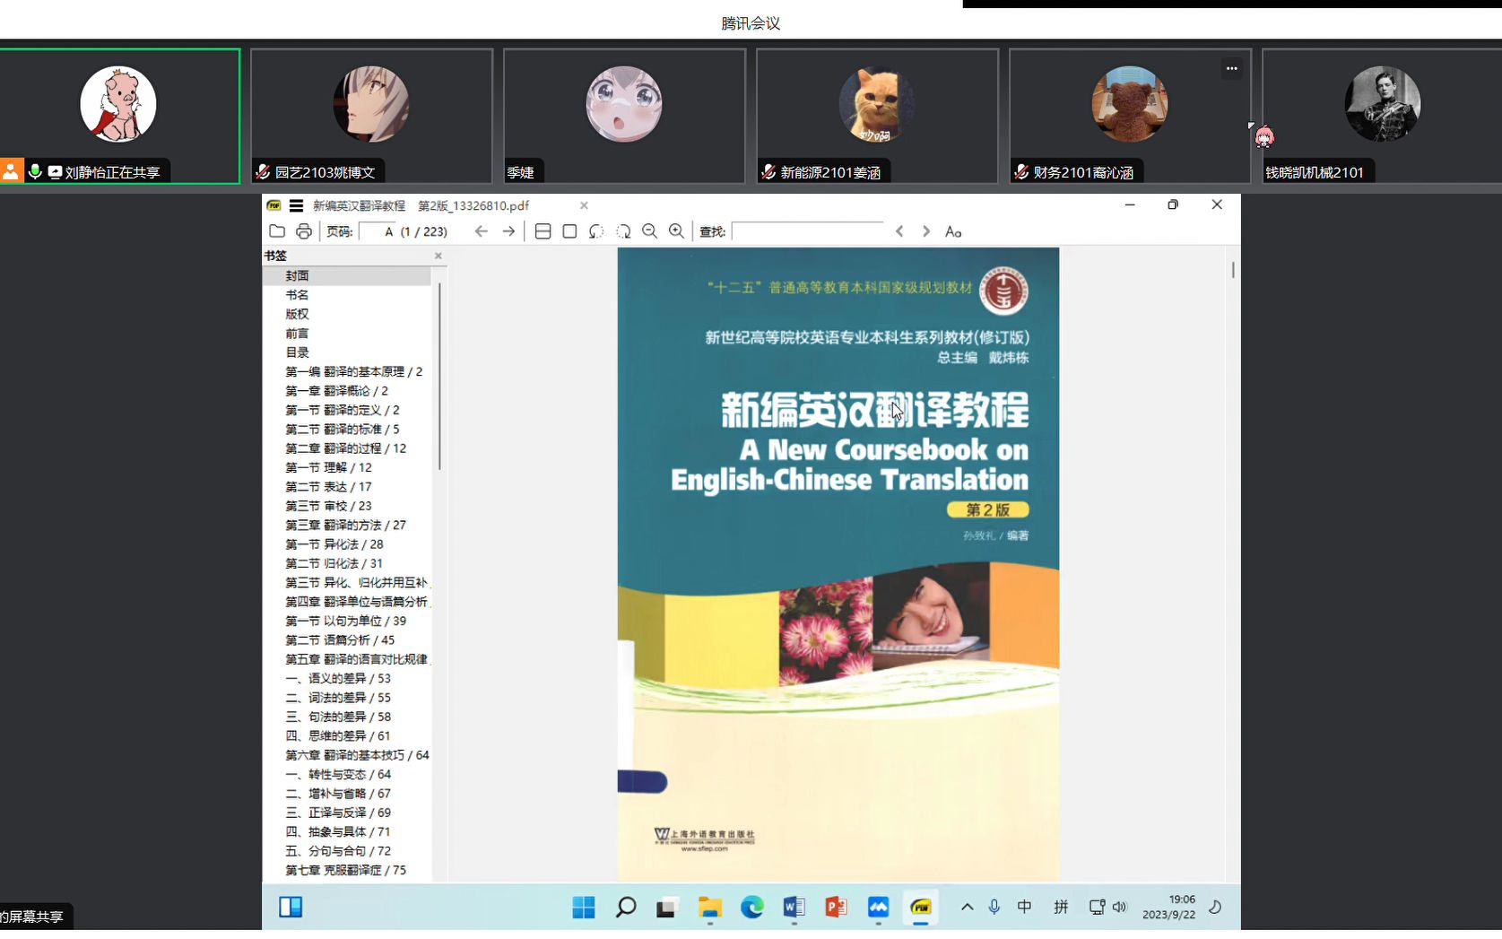
Task: Open bookmark 第一节 异化法 / 28
Action: coord(334,544)
